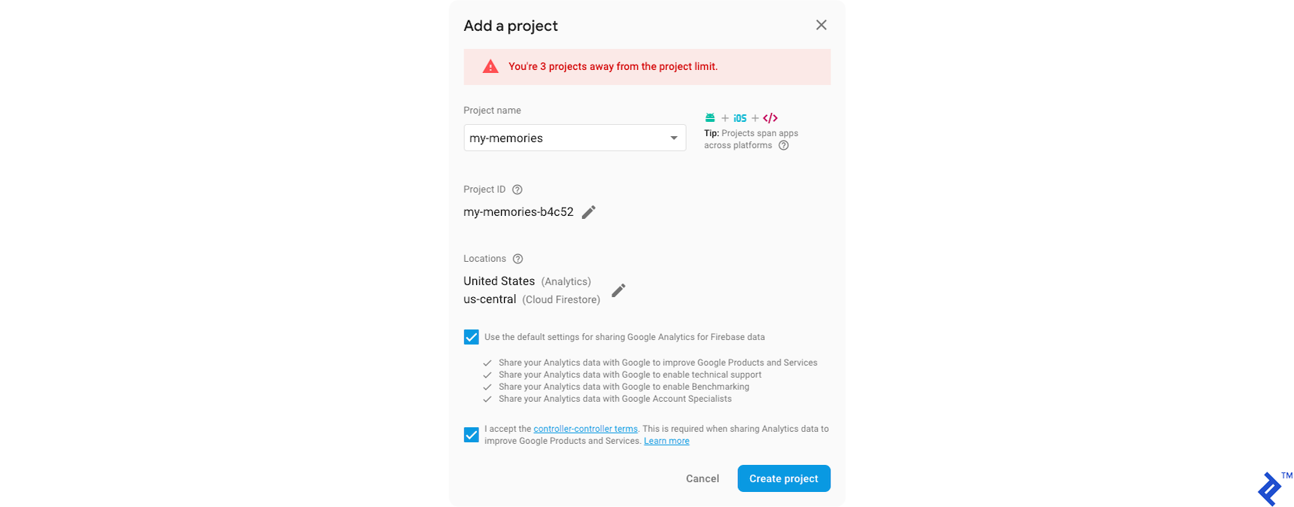This screenshot has height=507, width=1294.
Task: Click the warning triangle in the limit banner
Action: (x=490, y=66)
